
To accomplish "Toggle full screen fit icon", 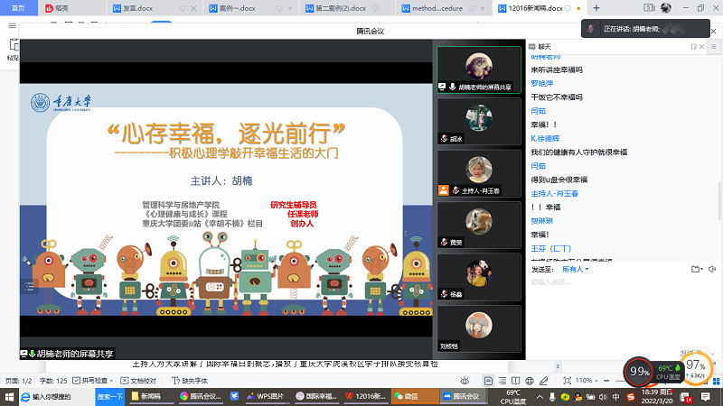I will pos(568,381).
